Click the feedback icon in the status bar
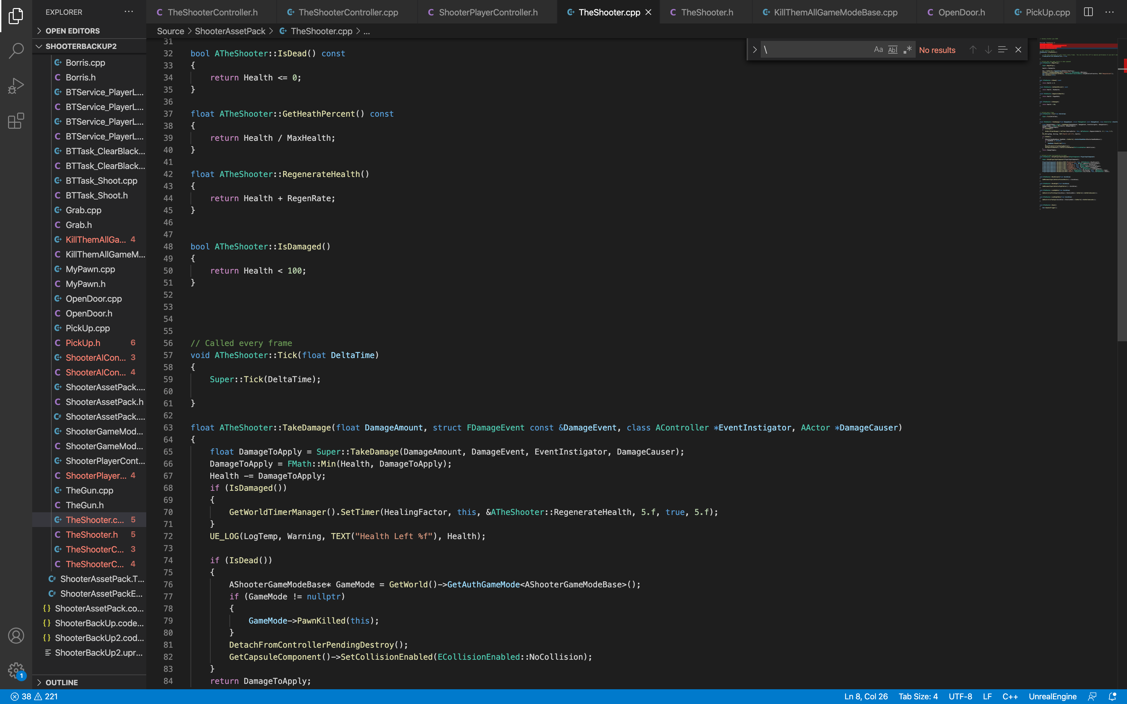1127x704 pixels. (1092, 696)
